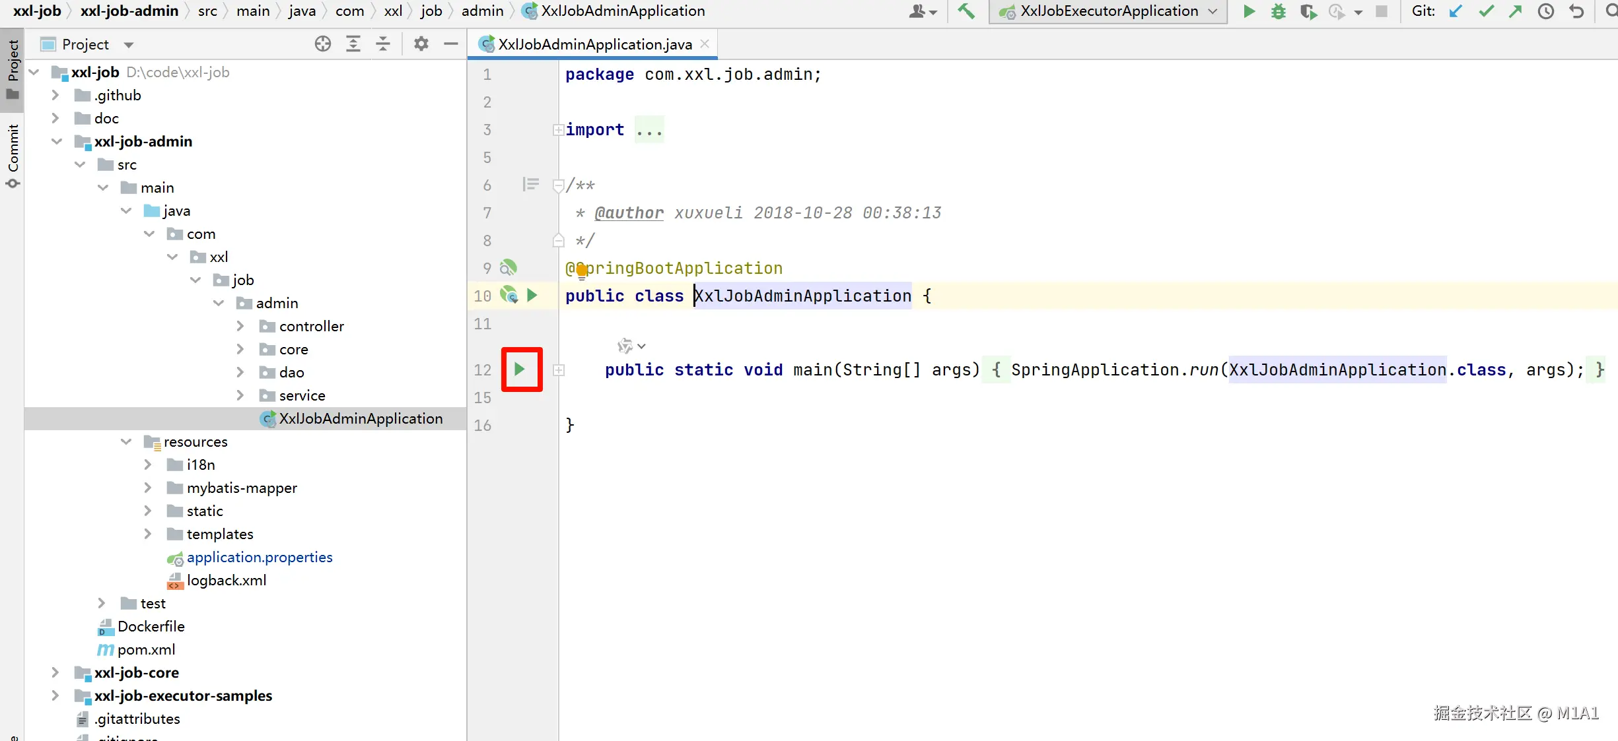Collapse import fold marker on line 3

point(558,130)
